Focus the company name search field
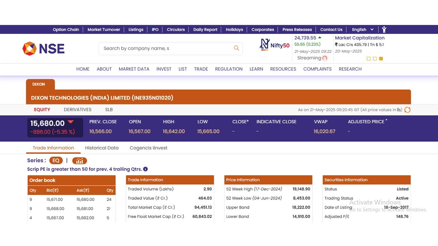Screen dimensions: 438x246 tap(166, 48)
